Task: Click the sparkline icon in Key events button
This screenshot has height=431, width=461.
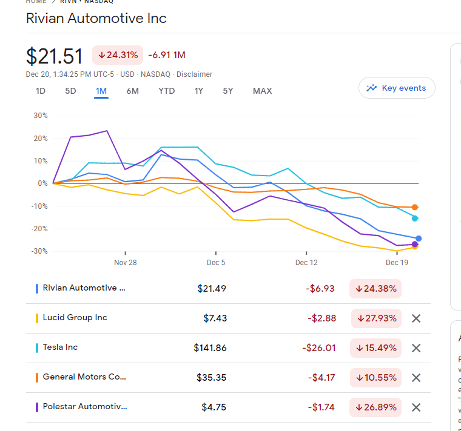Action: click(372, 88)
